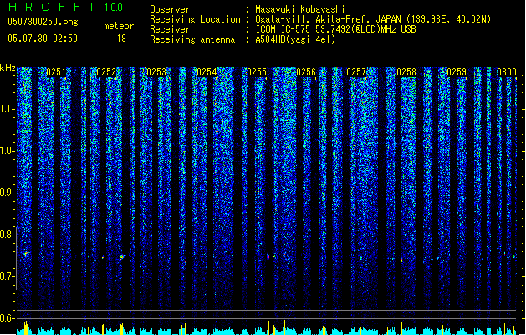The height and width of the screenshot is (335, 526).
Task: Click the 0253 time marker
Action: click(156, 72)
